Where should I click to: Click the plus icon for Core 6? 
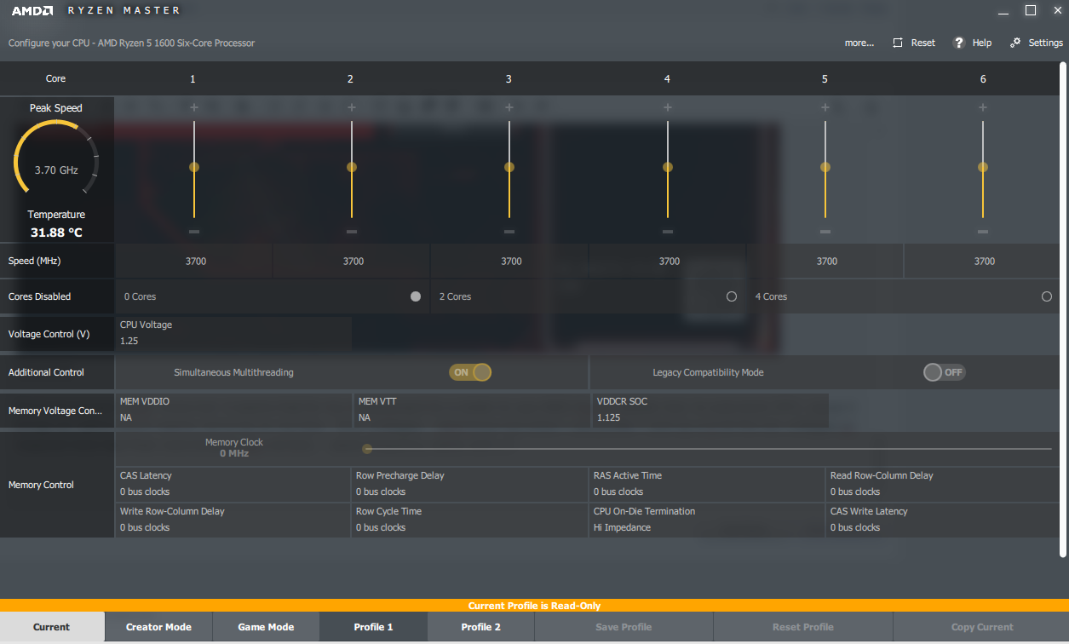click(x=983, y=107)
